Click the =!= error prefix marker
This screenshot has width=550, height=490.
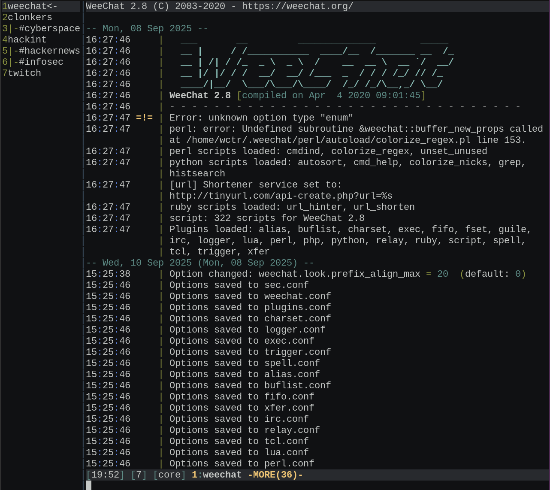click(145, 118)
